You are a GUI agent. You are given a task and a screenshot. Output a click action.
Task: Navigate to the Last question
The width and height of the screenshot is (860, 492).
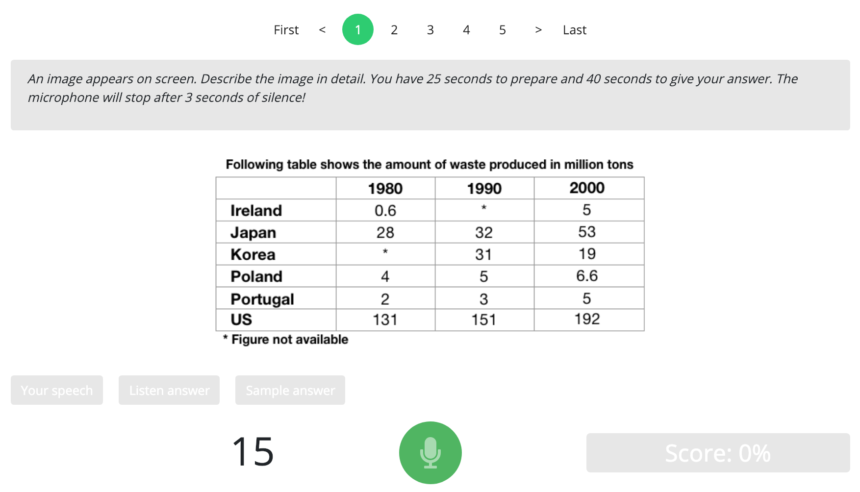point(574,29)
